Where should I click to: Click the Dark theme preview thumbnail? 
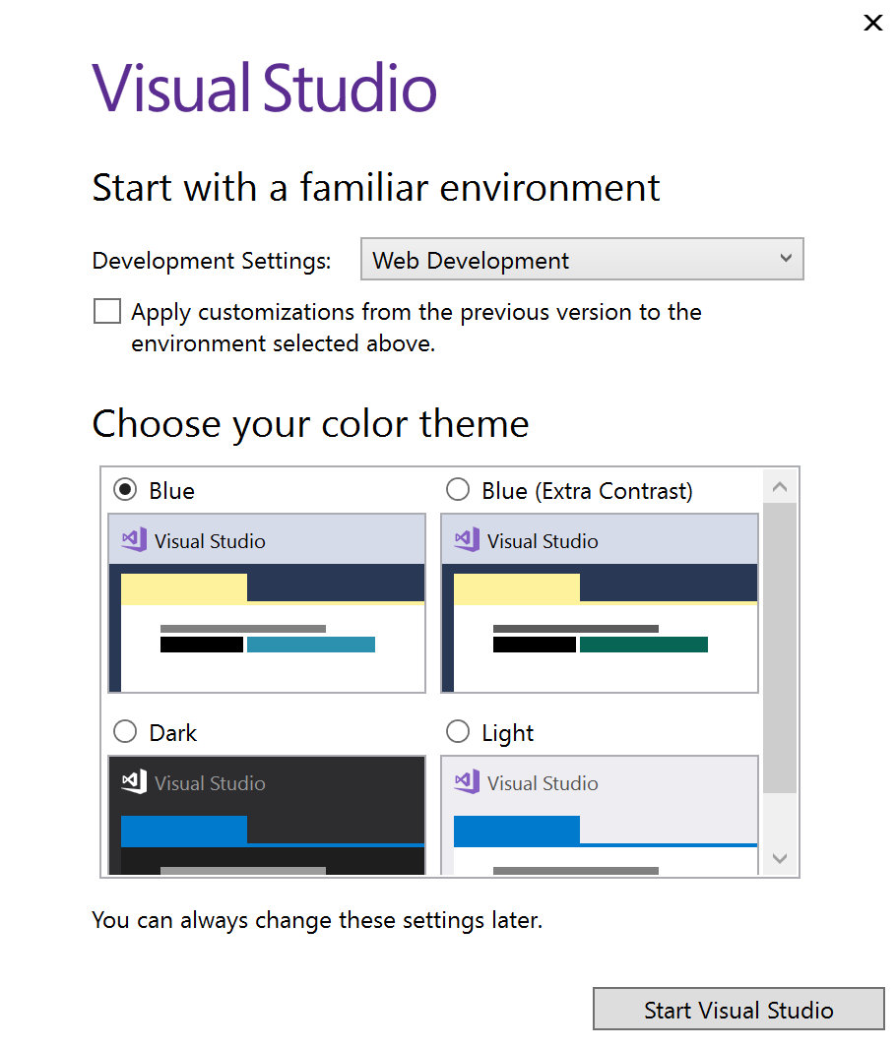(267, 815)
